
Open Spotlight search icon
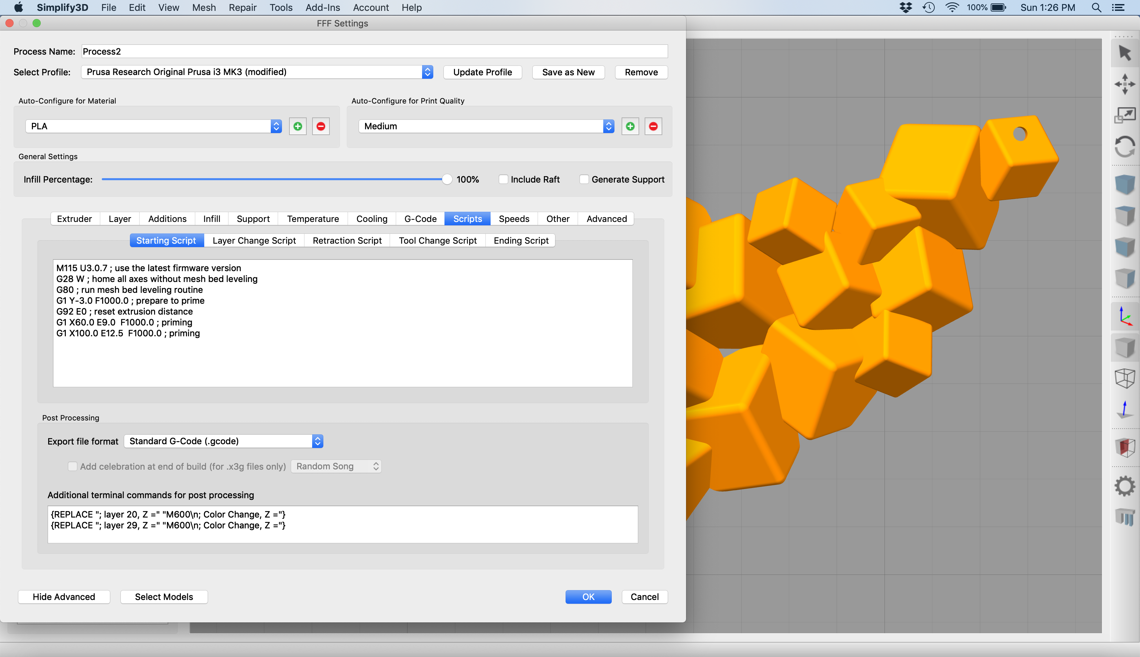(1096, 8)
